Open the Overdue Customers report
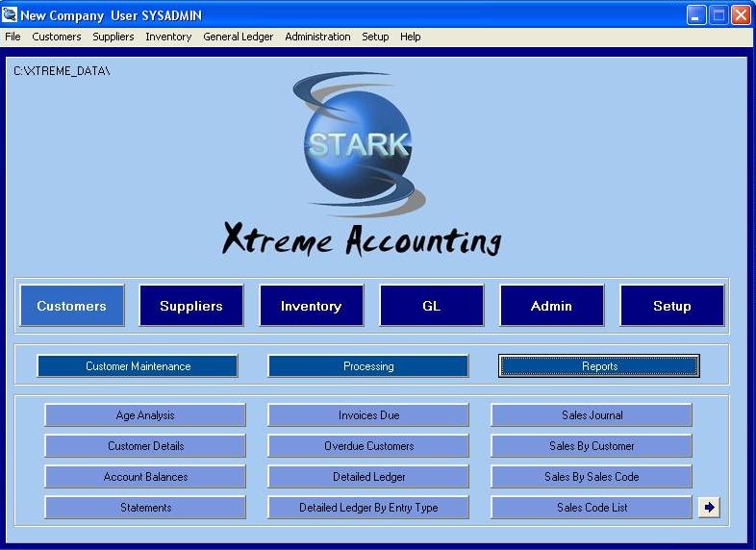756x550 pixels. (368, 446)
